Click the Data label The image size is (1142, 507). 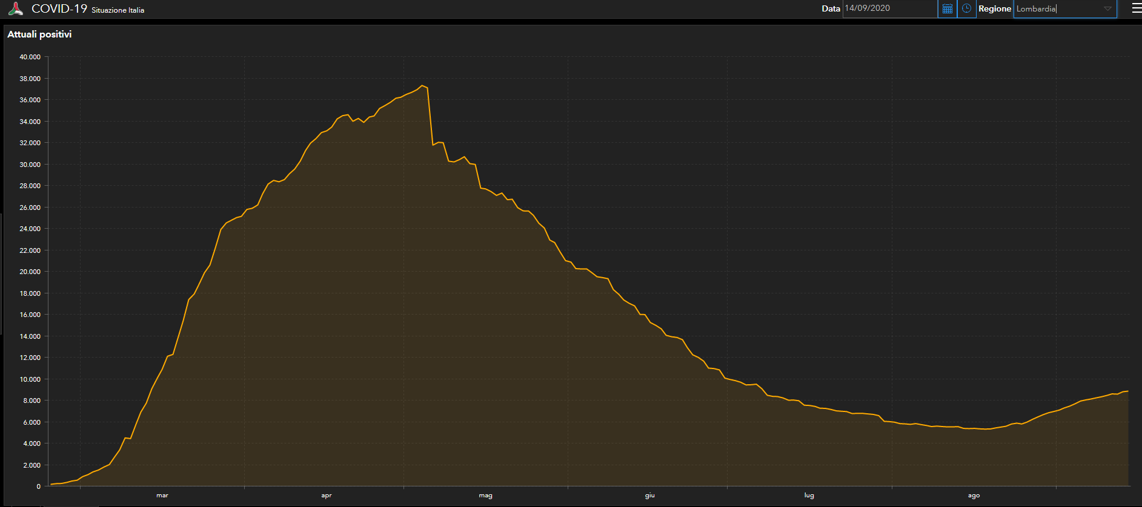(x=831, y=8)
